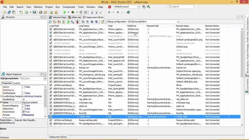This screenshot has width=249, height=140.
Task: Click the Add BindSource link
Action: tap(7, 123)
